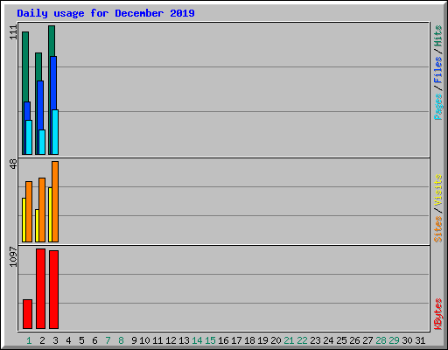Viewport: 448px width, 350px height.
Task: Select the cyan pages bar for day 1
Action: pyautogui.click(x=29, y=137)
